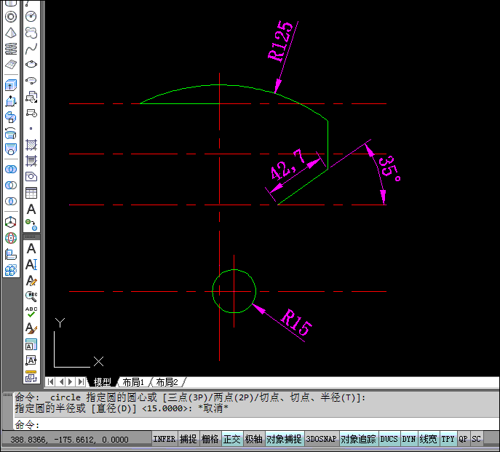This screenshot has height=452, width=500.
Task: Select the 3D Align tool
Action: [x=11, y=254]
